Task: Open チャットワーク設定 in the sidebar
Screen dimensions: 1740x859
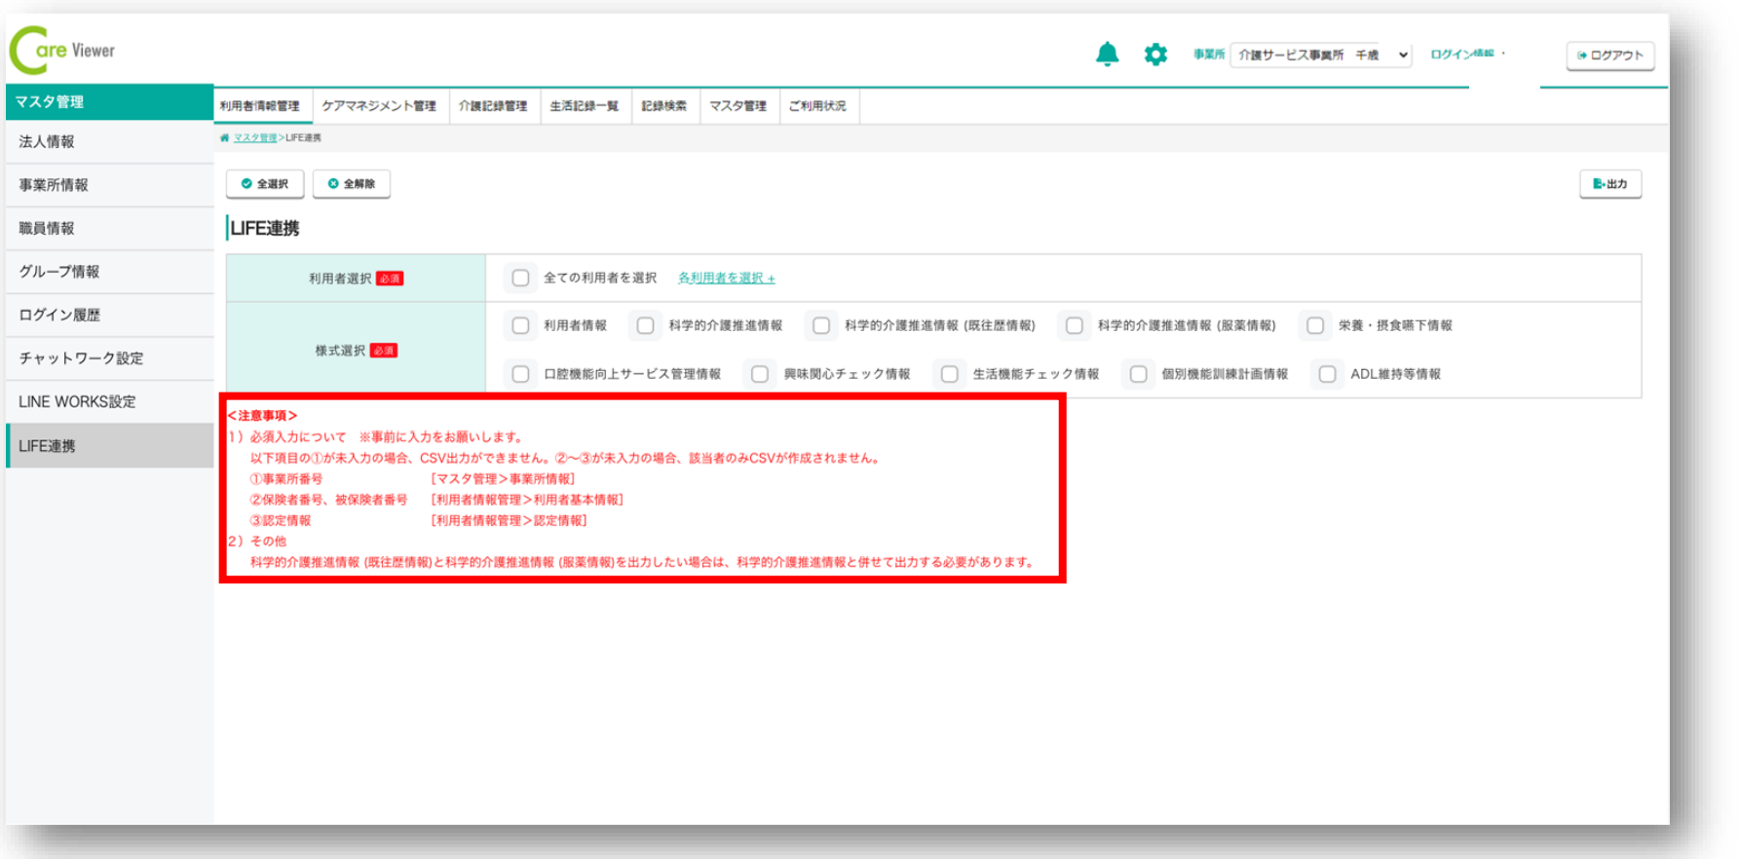Action: (81, 358)
